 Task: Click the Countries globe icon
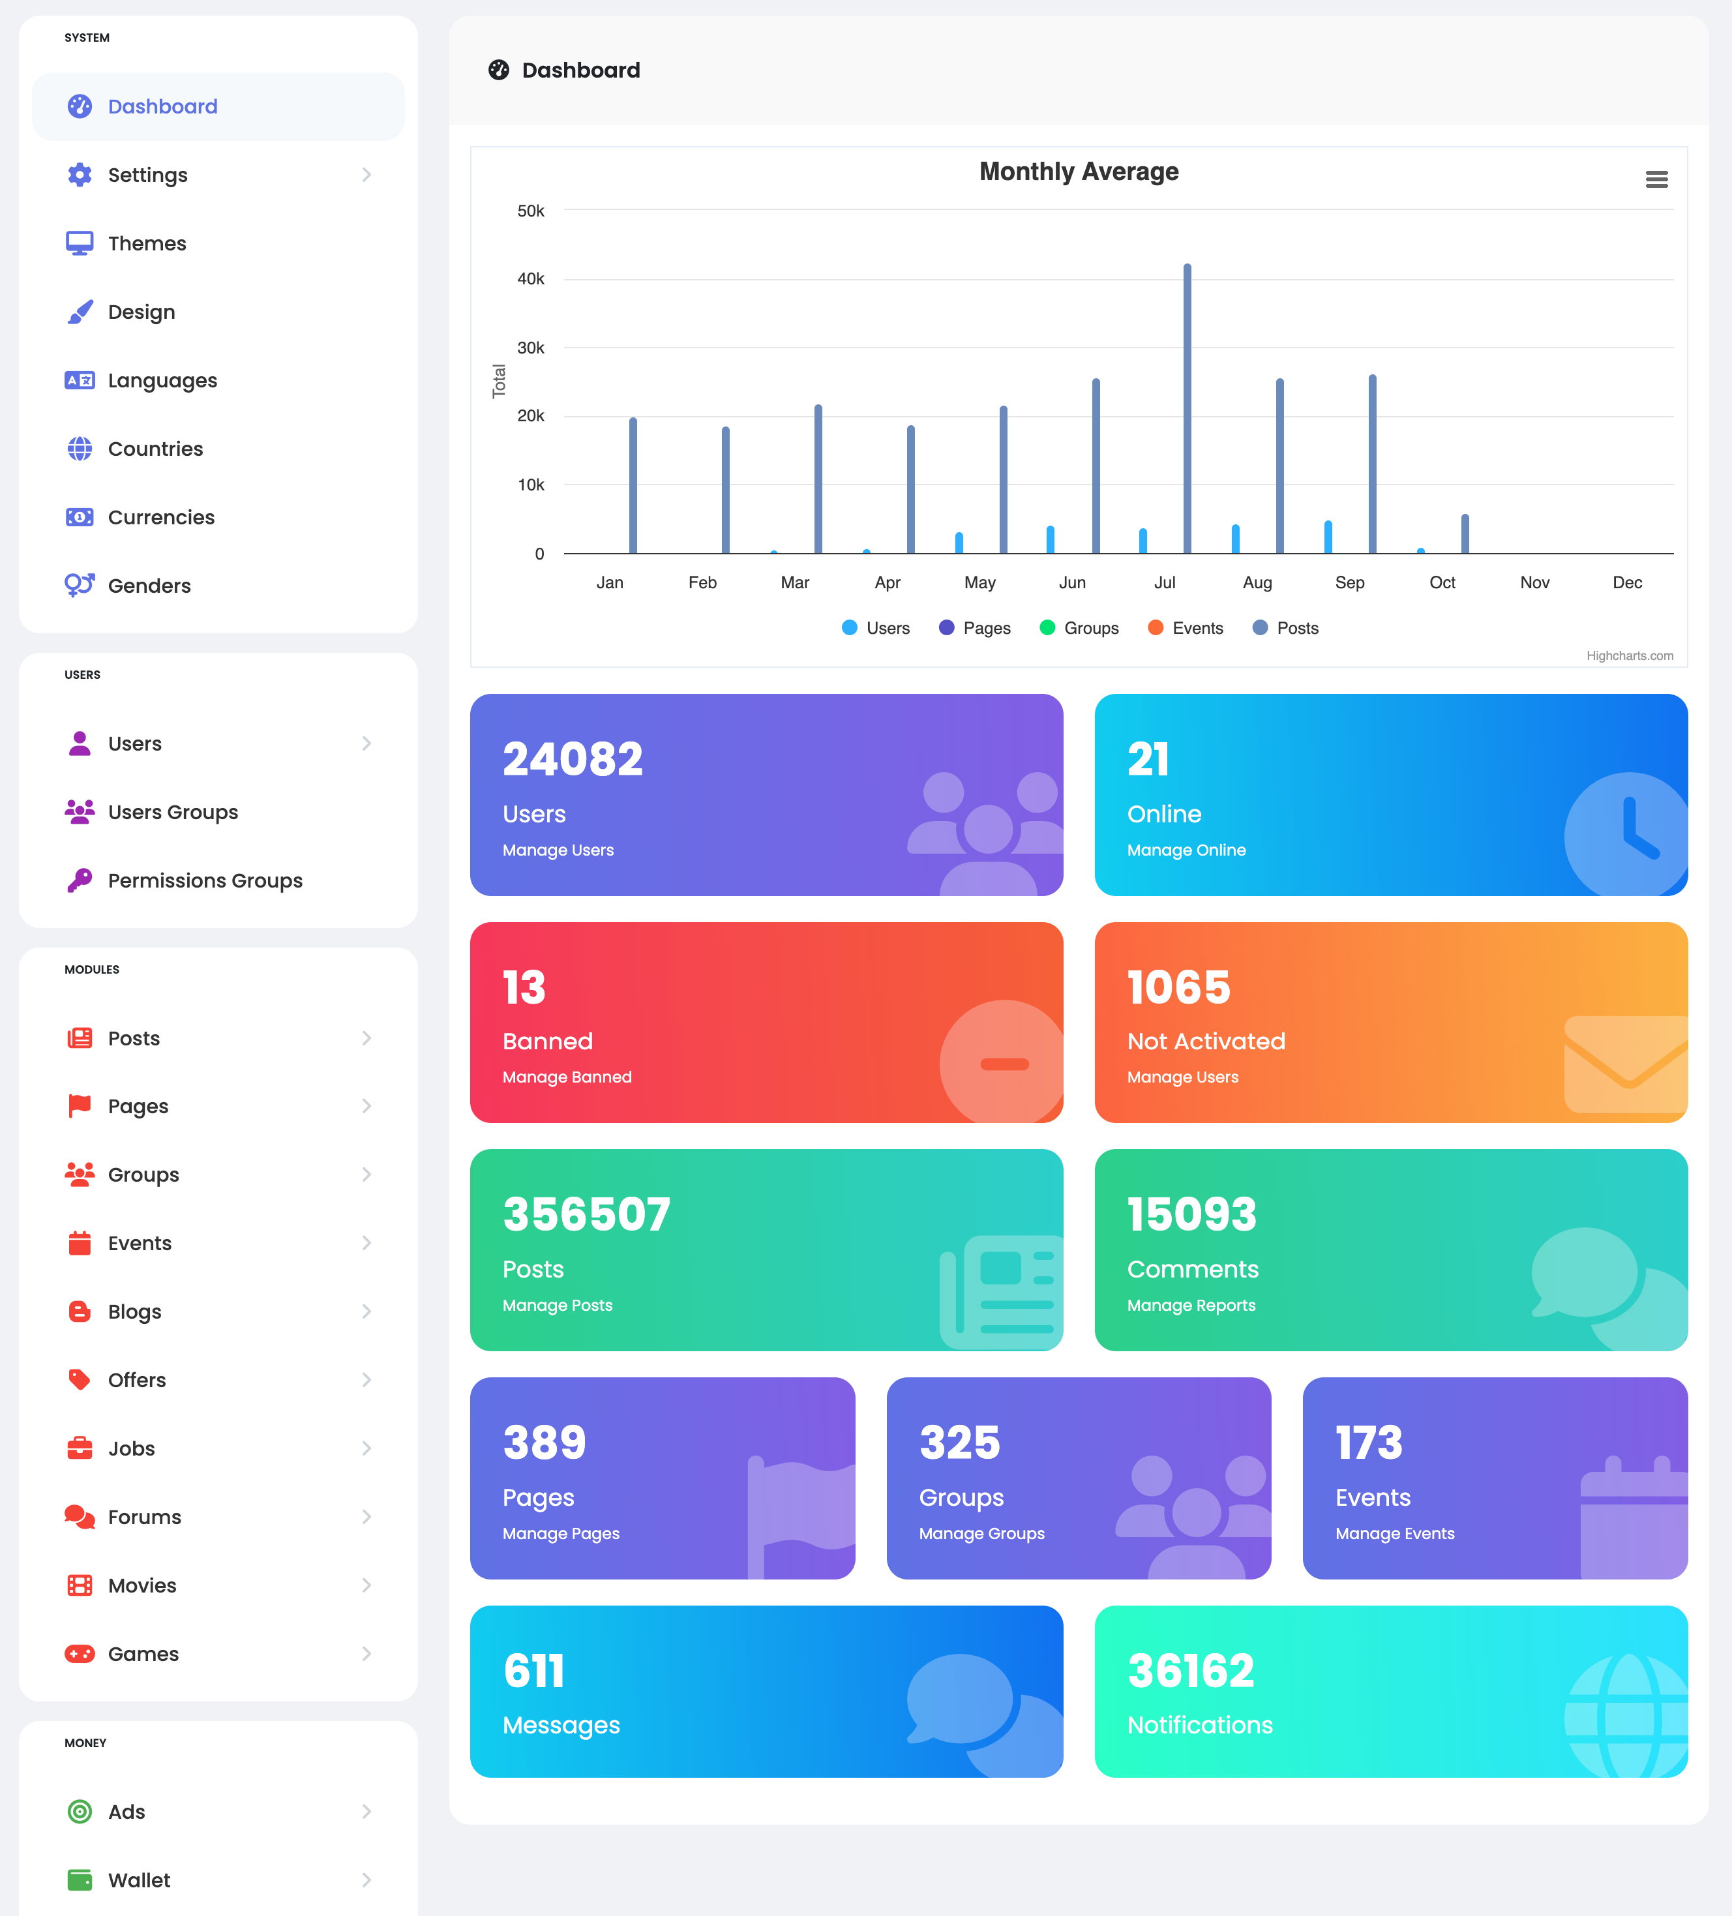pos(80,449)
